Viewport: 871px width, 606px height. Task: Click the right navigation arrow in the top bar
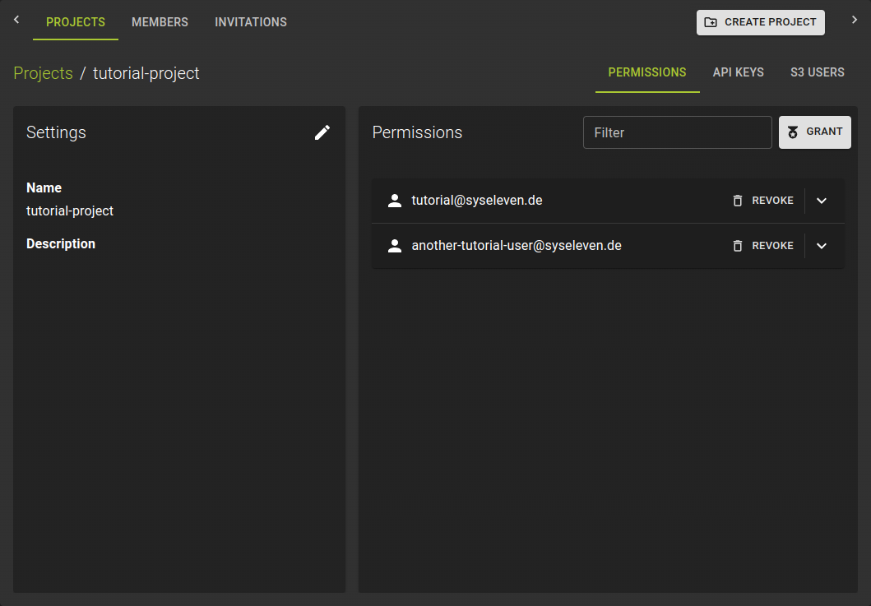click(x=855, y=18)
